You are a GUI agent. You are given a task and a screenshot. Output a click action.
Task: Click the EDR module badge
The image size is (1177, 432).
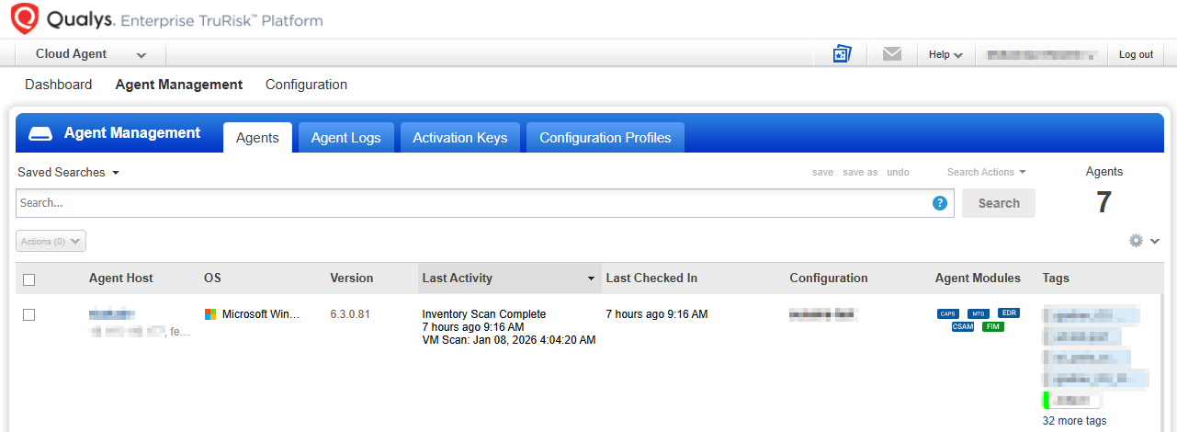(1009, 313)
